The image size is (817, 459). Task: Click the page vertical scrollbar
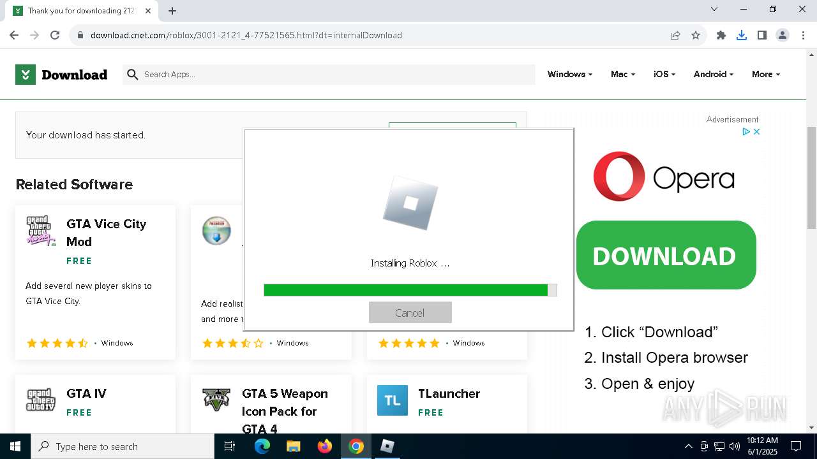pos(811,177)
